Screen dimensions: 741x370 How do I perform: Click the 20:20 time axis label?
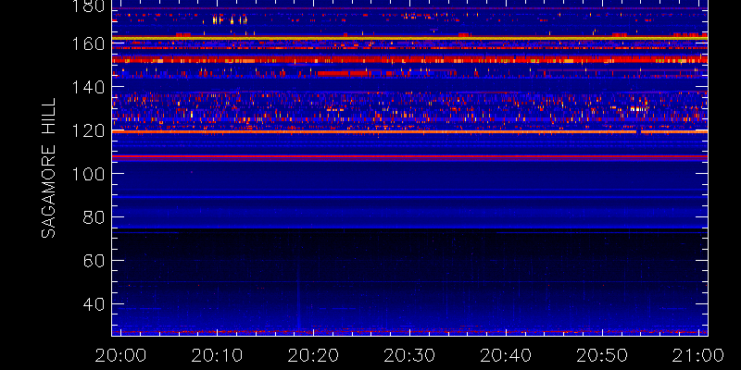coord(313,355)
